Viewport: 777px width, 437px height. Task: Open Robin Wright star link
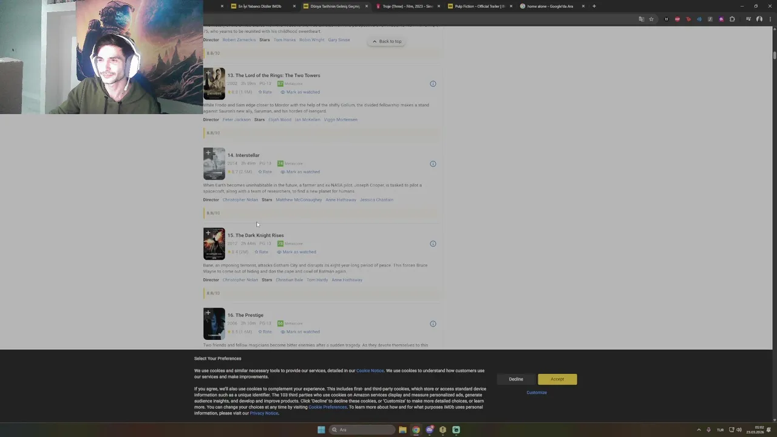click(x=312, y=40)
